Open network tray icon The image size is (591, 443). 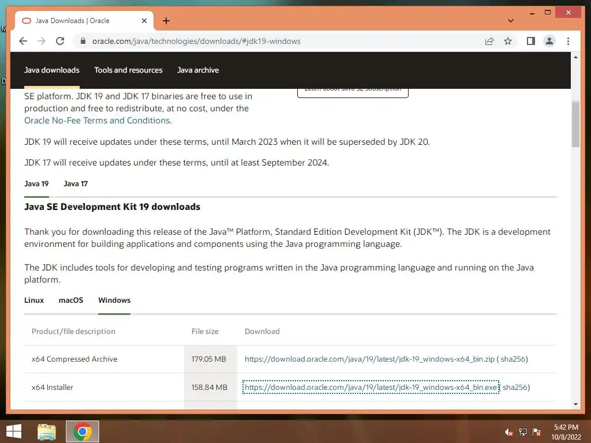pos(523,432)
